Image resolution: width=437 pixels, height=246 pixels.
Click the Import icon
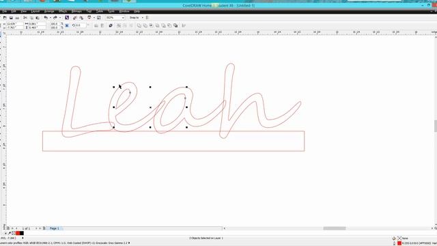point(74,18)
